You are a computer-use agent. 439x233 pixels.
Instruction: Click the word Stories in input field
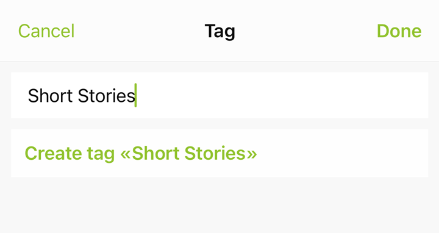pos(106,96)
